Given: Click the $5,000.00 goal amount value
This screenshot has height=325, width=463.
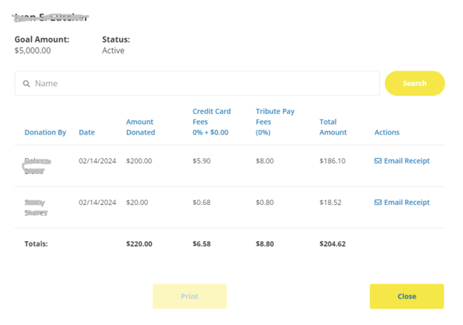Looking at the screenshot, I should click(33, 51).
